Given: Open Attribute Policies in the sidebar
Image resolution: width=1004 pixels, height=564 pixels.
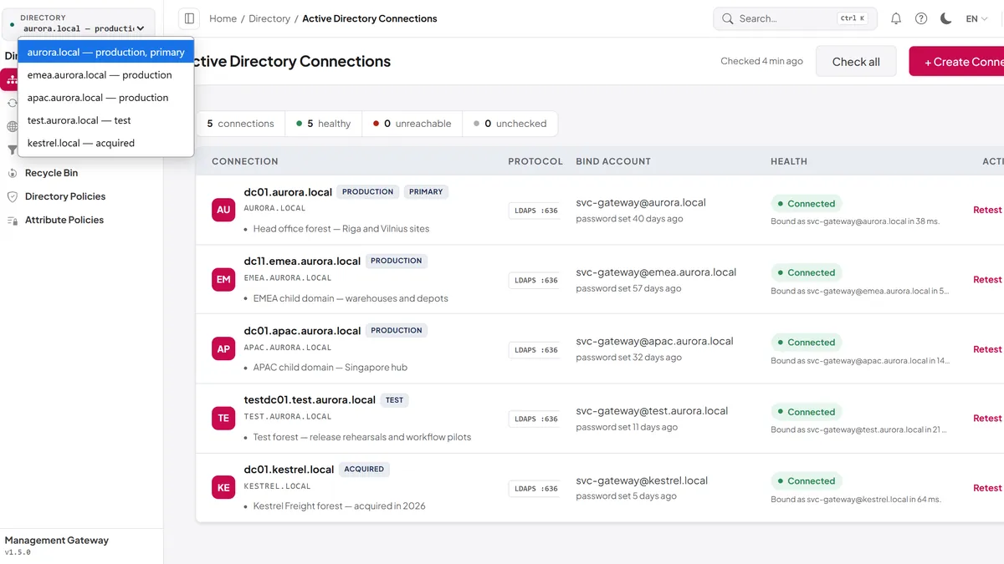Looking at the screenshot, I should (64, 220).
